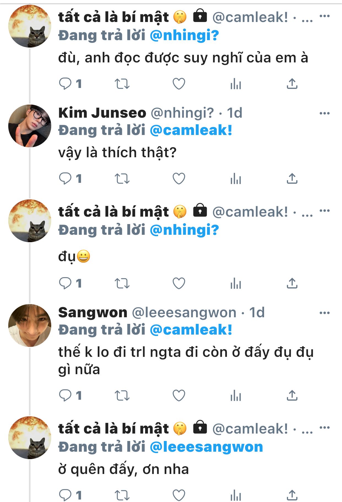Like the "đù, anh đọc được" tweet

179,84
